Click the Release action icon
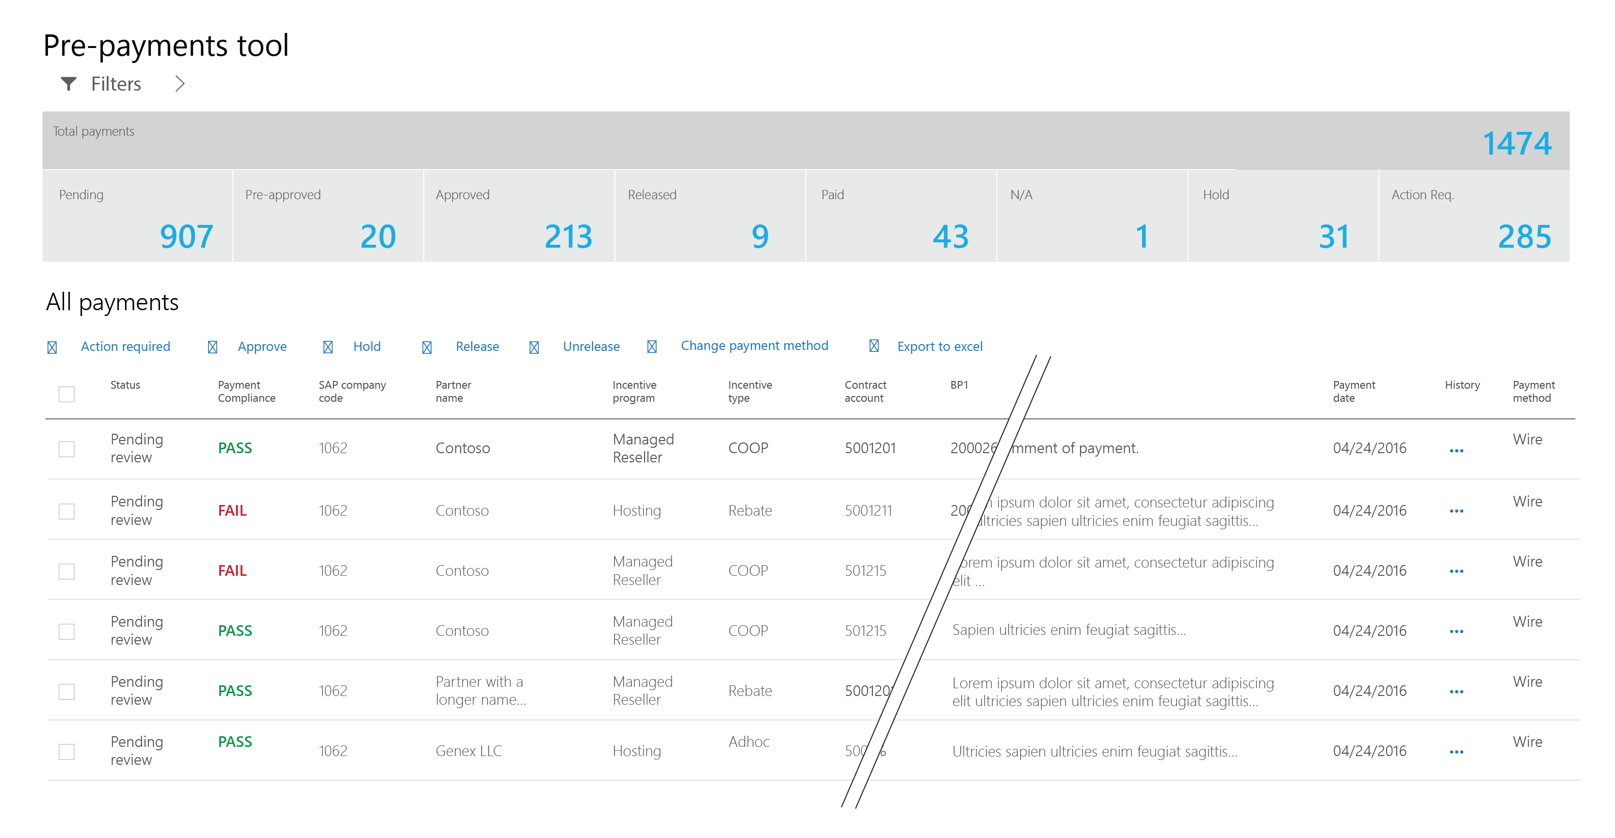 coord(426,346)
